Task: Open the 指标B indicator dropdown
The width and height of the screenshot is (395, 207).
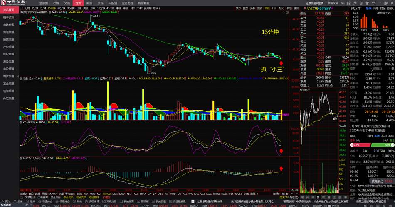Action: tap(276, 193)
